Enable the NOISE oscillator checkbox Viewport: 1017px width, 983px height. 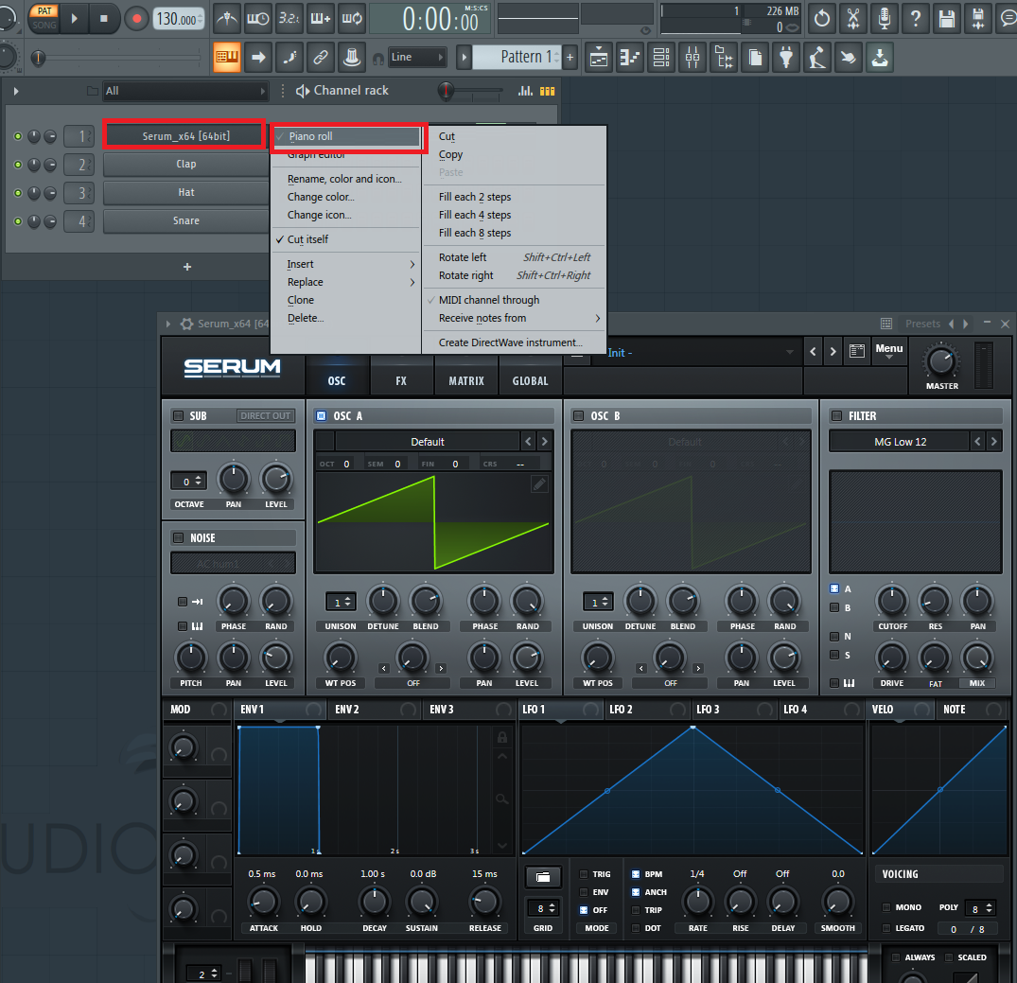[179, 538]
